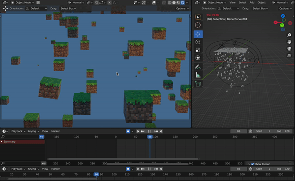This screenshot has width=295, height=181.
Task: Select the Move tool in right viewport
Action: click(198, 34)
